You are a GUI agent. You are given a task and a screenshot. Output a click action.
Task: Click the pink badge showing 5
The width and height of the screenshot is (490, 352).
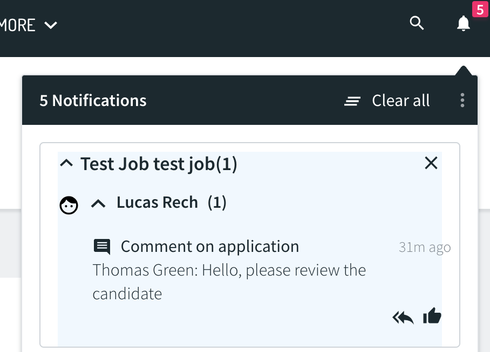[x=480, y=9]
